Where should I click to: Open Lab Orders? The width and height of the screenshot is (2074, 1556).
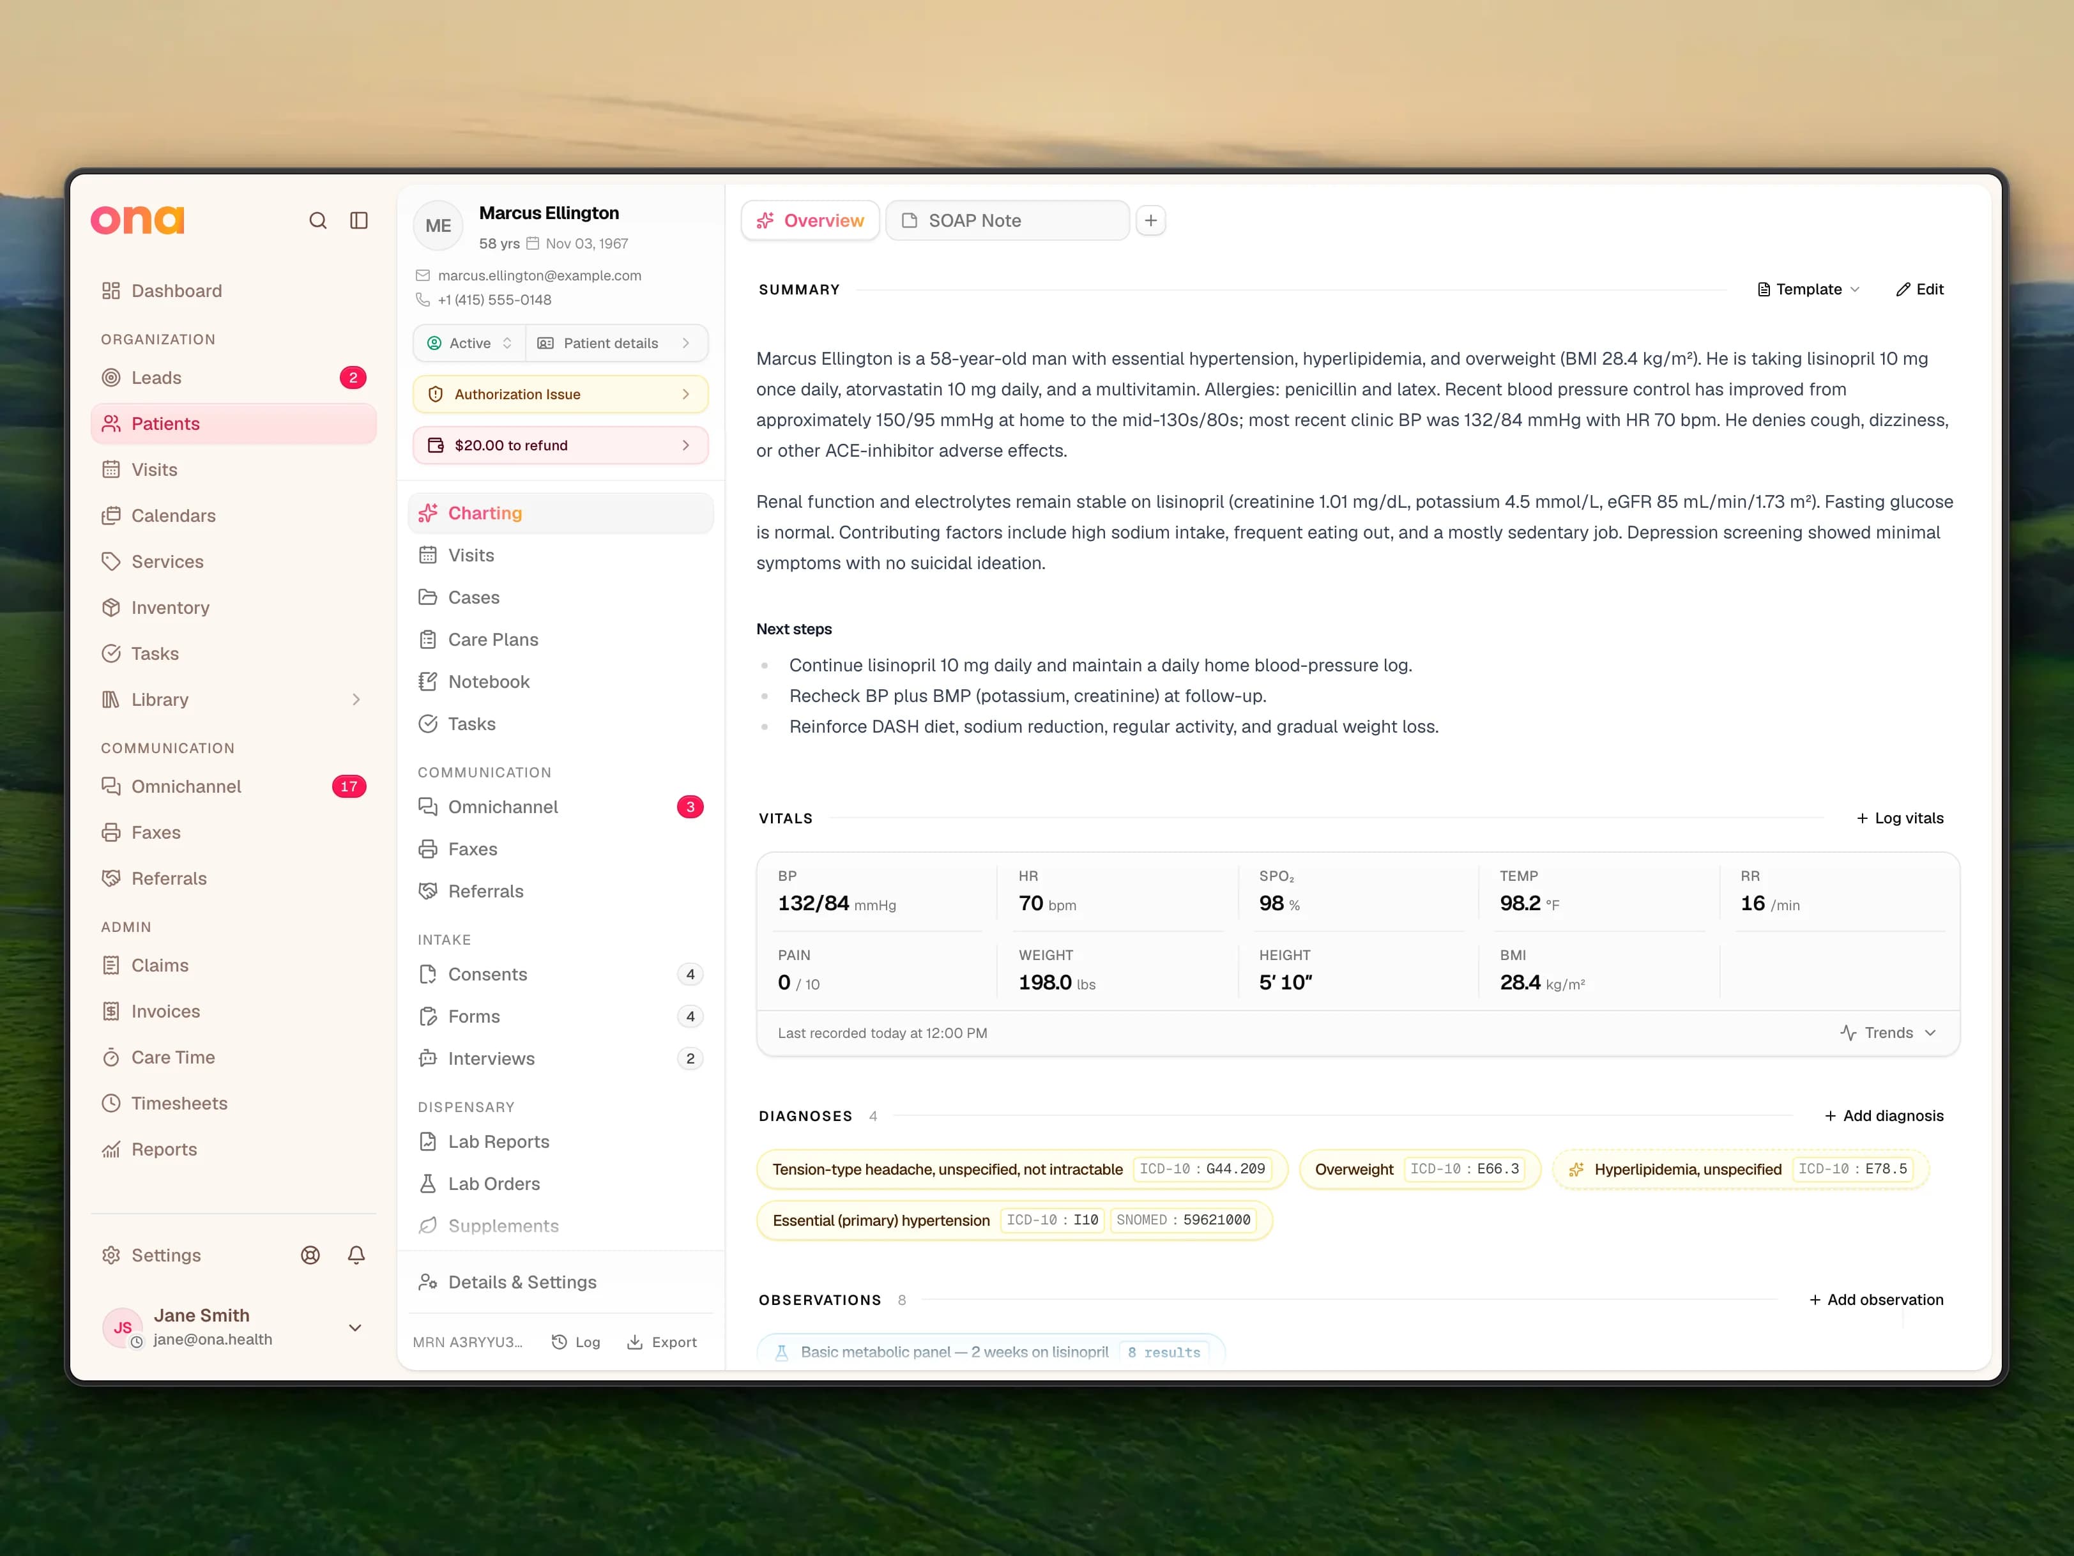561,1184
